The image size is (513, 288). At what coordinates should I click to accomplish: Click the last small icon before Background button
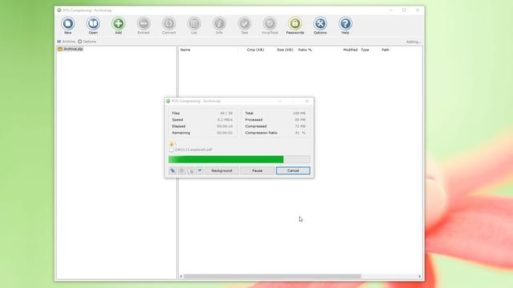200,170
